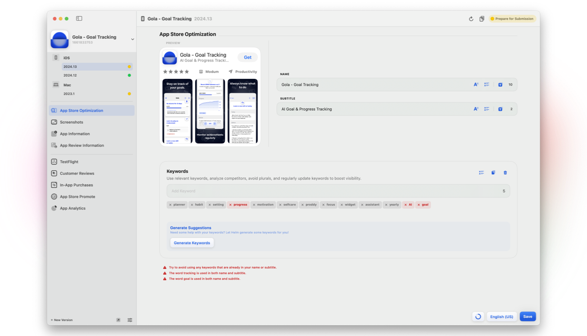Click list icon in Keywords header

[x=481, y=173]
